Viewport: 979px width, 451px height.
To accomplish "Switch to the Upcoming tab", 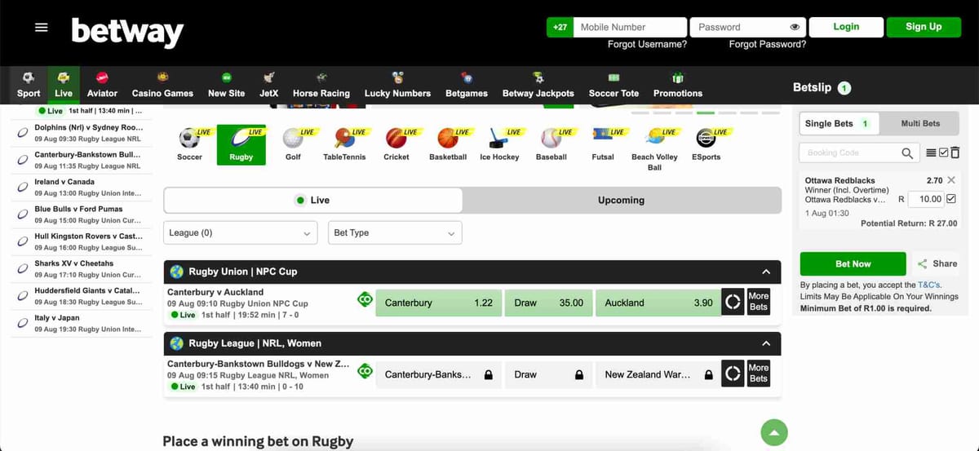I will pyautogui.click(x=621, y=200).
